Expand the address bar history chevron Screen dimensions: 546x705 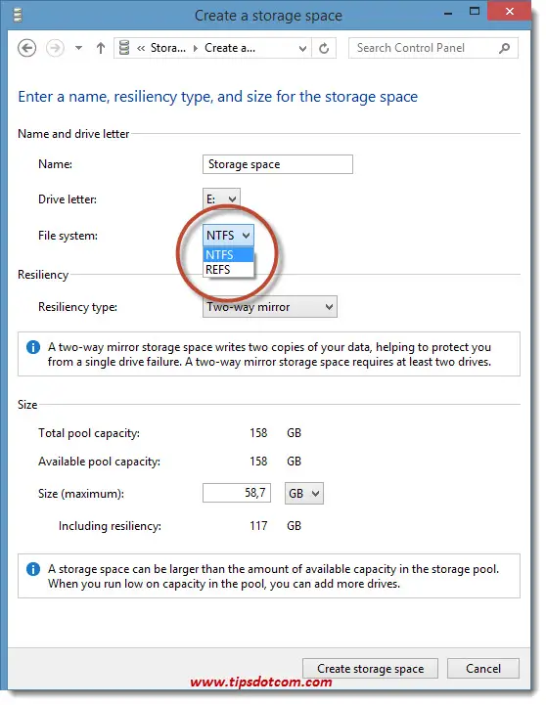pos(302,48)
